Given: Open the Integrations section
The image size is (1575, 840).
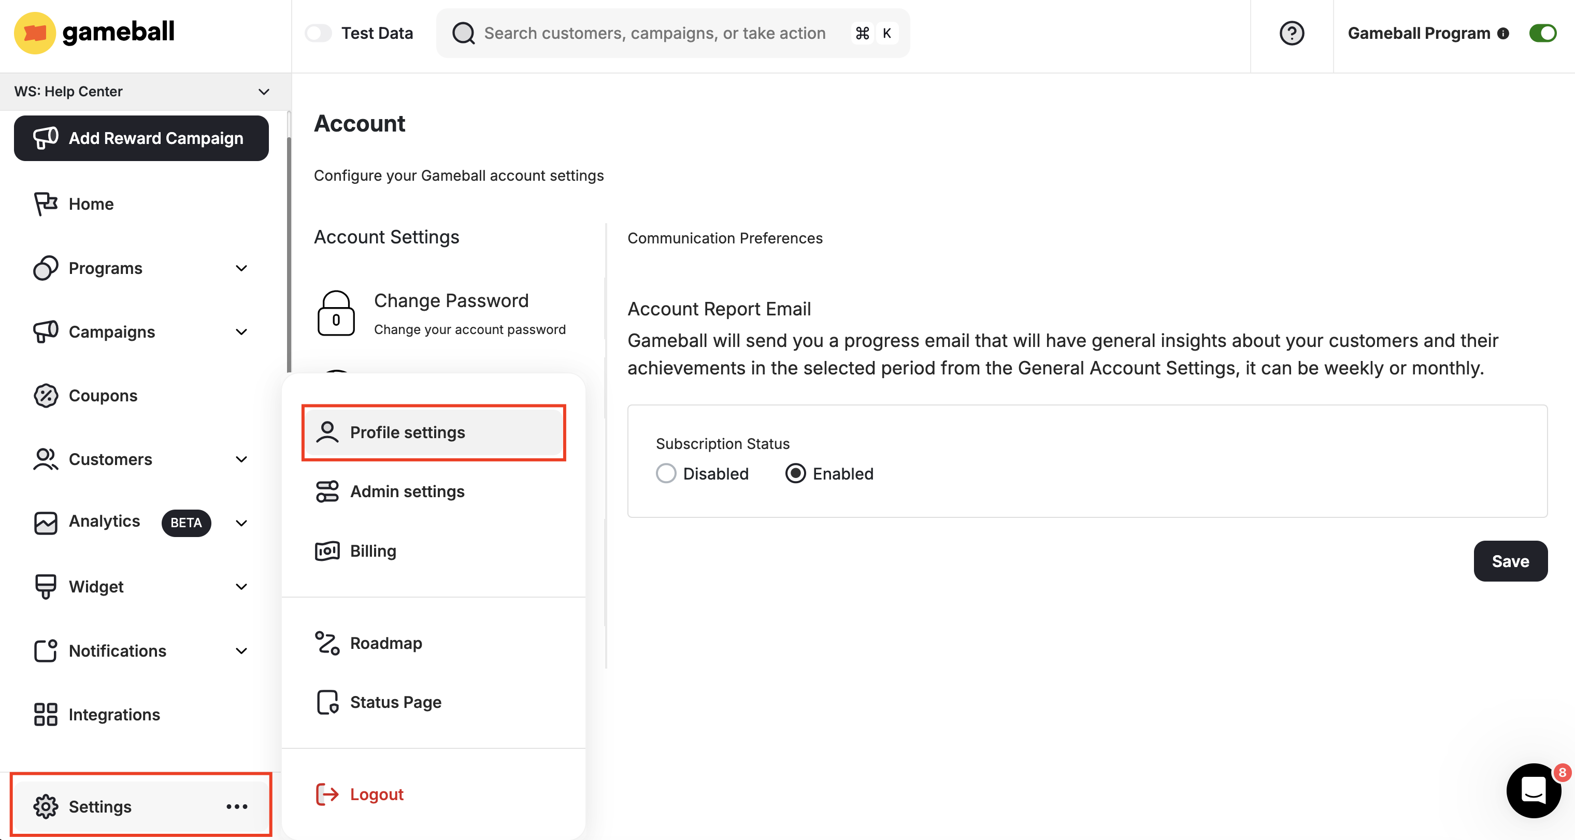Looking at the screenshot, I should pos(114,714).
